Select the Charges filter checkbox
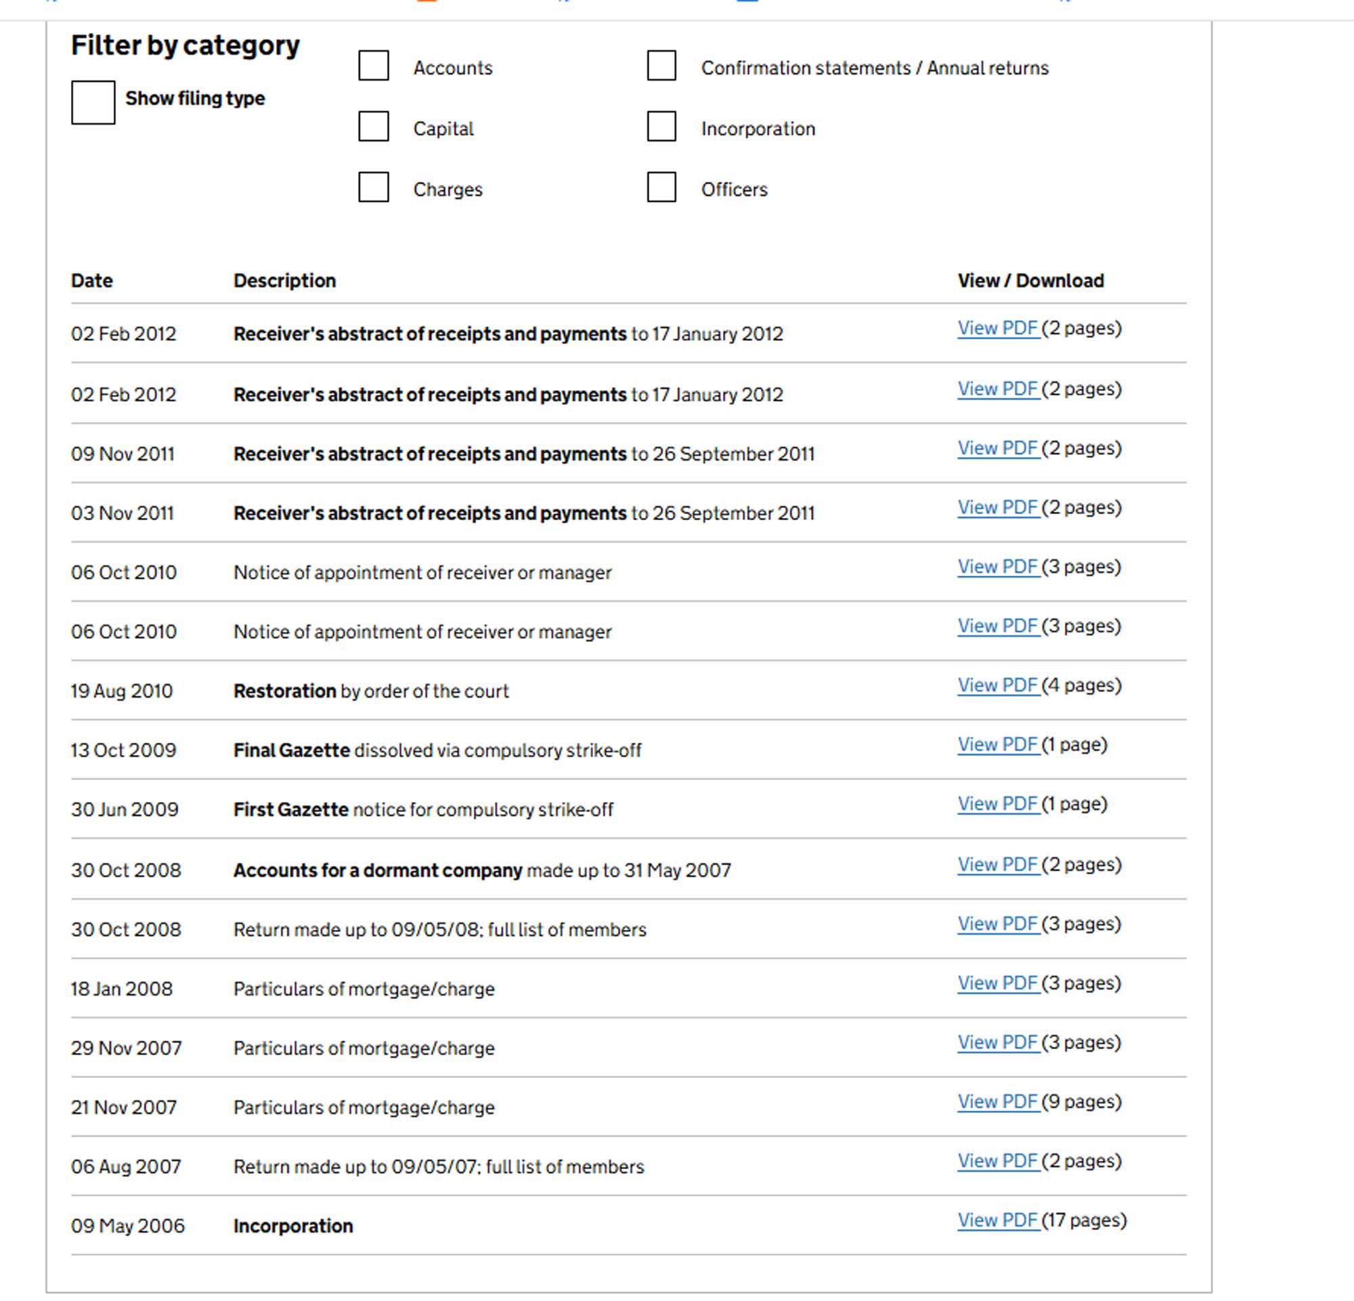The image size is (1354, 1301). [374, 187]
